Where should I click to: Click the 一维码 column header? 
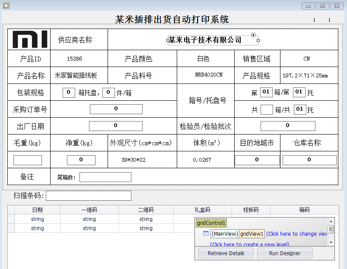tap(89, 210)
